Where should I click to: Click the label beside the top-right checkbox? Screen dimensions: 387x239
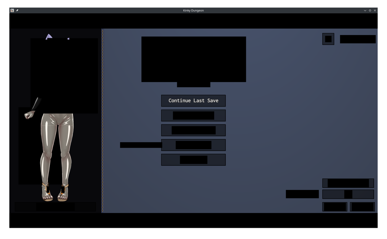[x=358, y=39]
